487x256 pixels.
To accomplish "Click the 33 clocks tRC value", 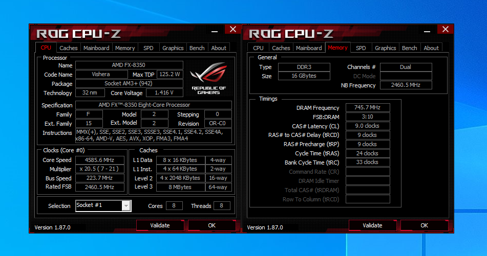I will (368, 162).
